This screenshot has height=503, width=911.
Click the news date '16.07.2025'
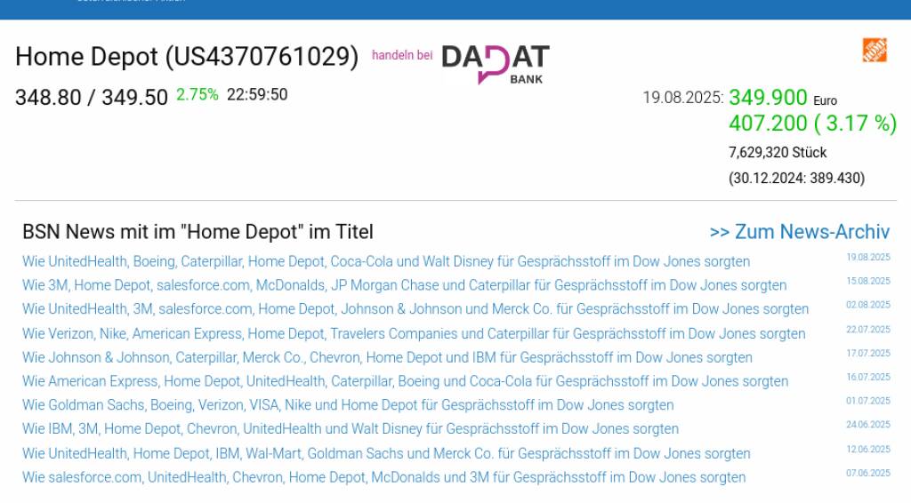868,377
